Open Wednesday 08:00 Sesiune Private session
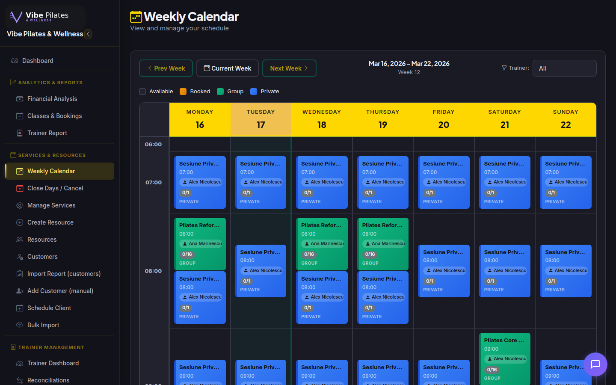 [322, 298]
